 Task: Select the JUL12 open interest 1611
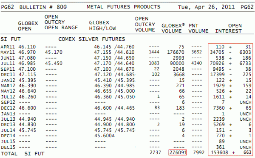tap(219, 97)
